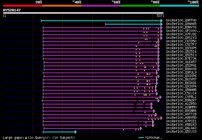Select the UniRef100_A9TT28 label
Image resolution: width=202 pixels, height=140 pixels.
point(181,114)
